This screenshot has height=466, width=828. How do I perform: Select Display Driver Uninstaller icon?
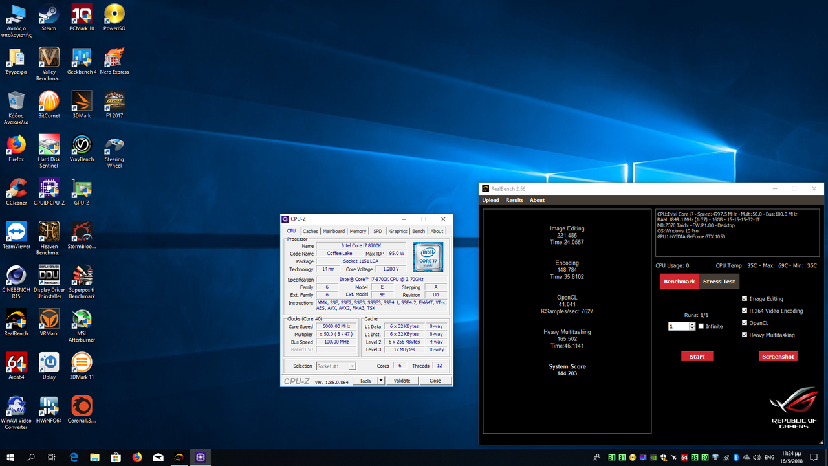[49, 282]
